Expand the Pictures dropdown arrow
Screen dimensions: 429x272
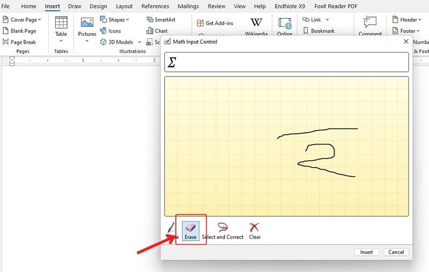click(x=87, y=41)
